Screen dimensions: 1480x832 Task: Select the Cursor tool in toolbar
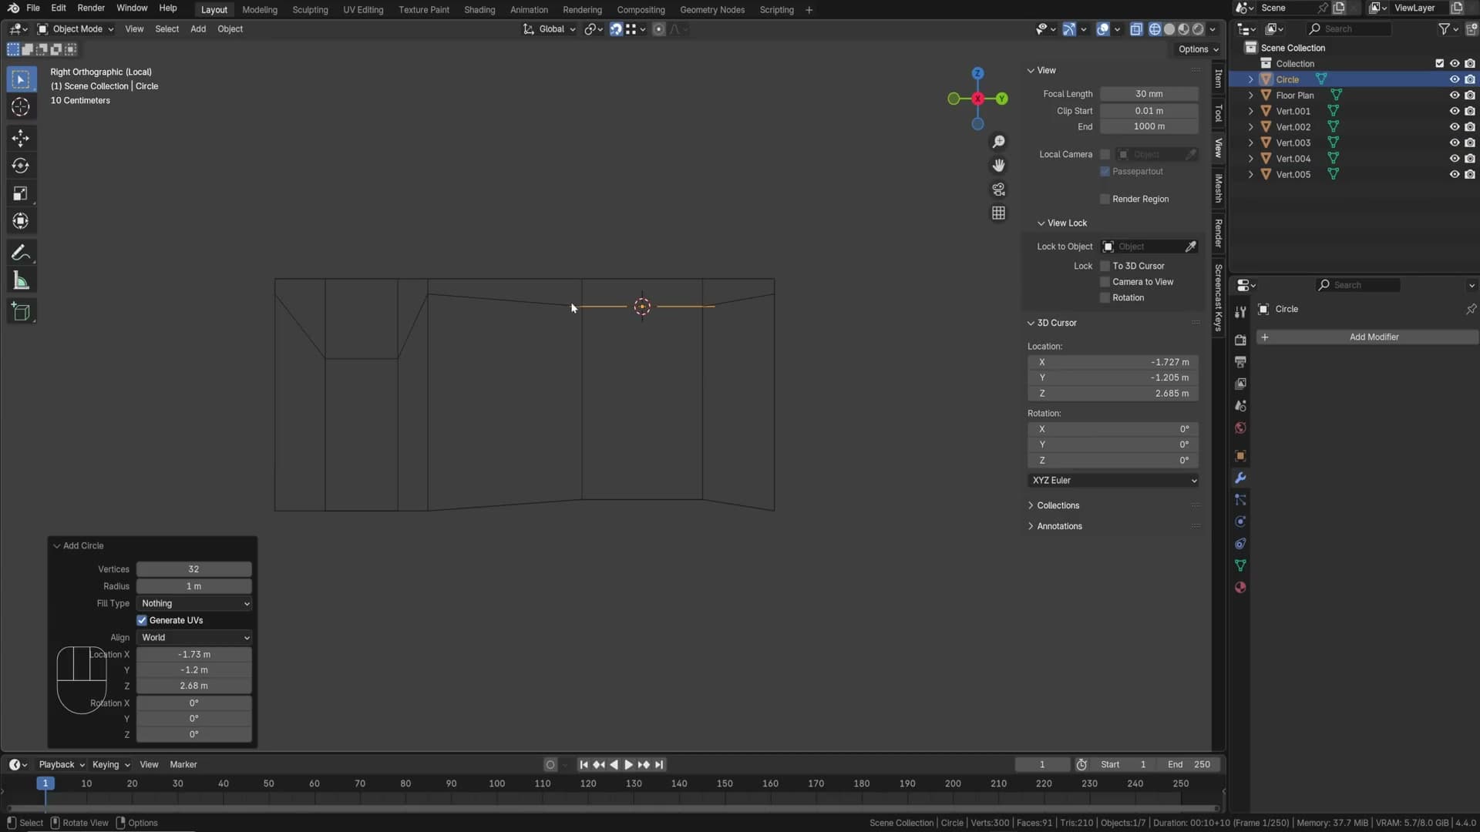click(21, 107)
